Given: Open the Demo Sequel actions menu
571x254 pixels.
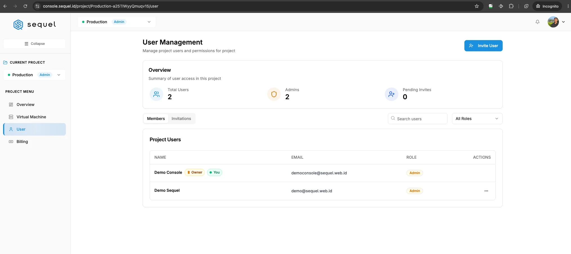Looking at the screenshot, I should coord(486,191).
